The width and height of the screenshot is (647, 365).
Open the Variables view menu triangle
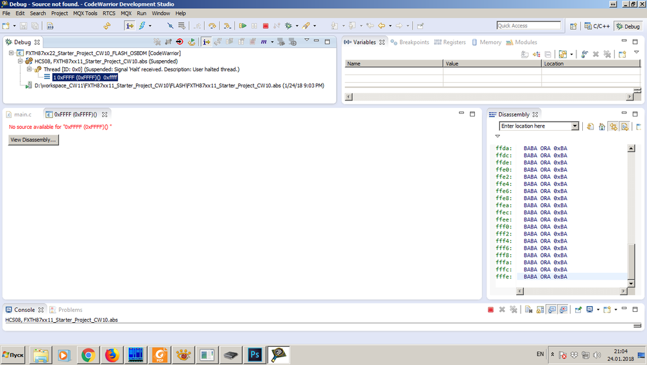pos(636,52)
